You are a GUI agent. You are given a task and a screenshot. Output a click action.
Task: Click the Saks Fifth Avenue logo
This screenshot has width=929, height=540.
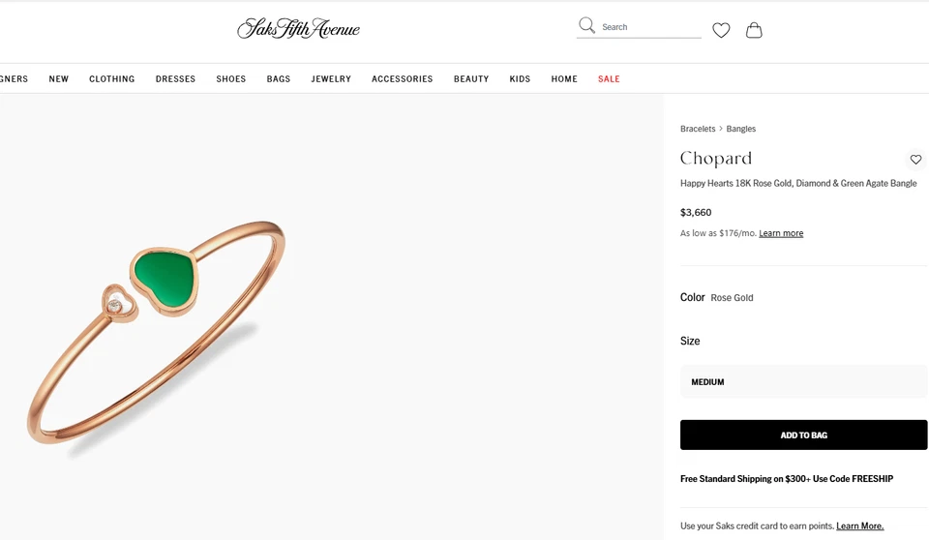click(299, 28)
